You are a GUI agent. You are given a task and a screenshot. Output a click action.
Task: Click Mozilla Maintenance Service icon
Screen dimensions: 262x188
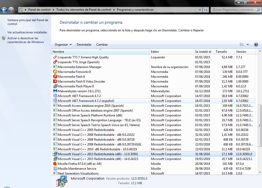pos(55,169)
